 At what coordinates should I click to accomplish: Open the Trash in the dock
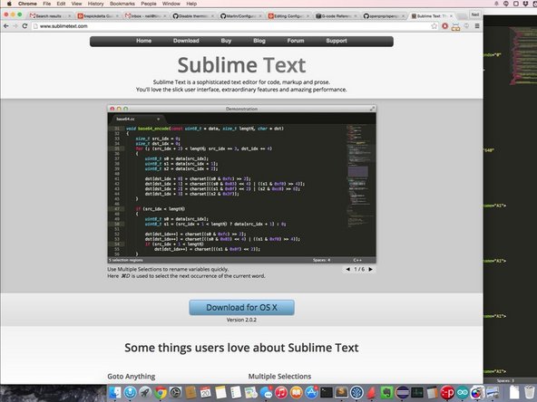(530, 393)
